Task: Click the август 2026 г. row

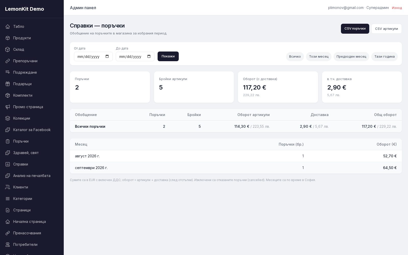Action: pos(236,156)
